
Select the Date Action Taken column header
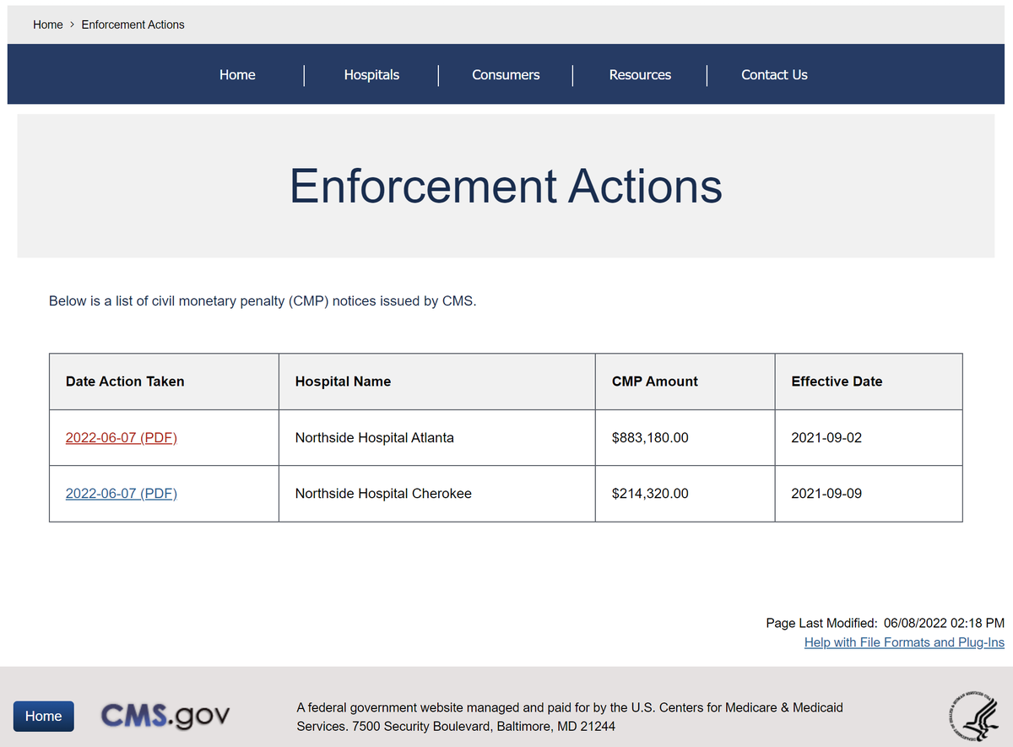pos(164,382)
